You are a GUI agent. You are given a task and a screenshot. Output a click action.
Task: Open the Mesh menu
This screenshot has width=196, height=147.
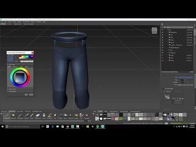coord(14,22)
